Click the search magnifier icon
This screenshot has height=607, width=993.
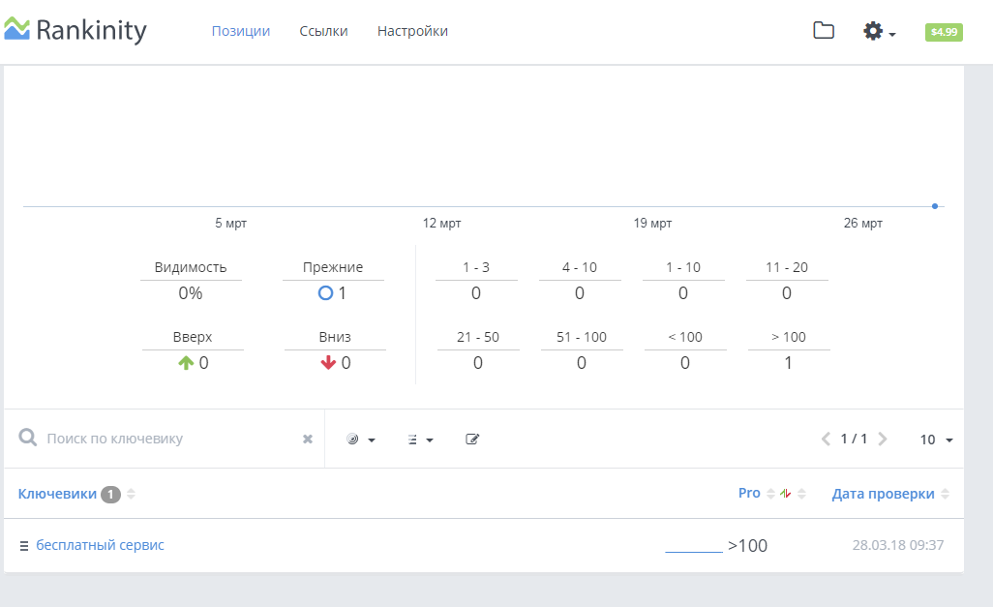tap(27, 439)
